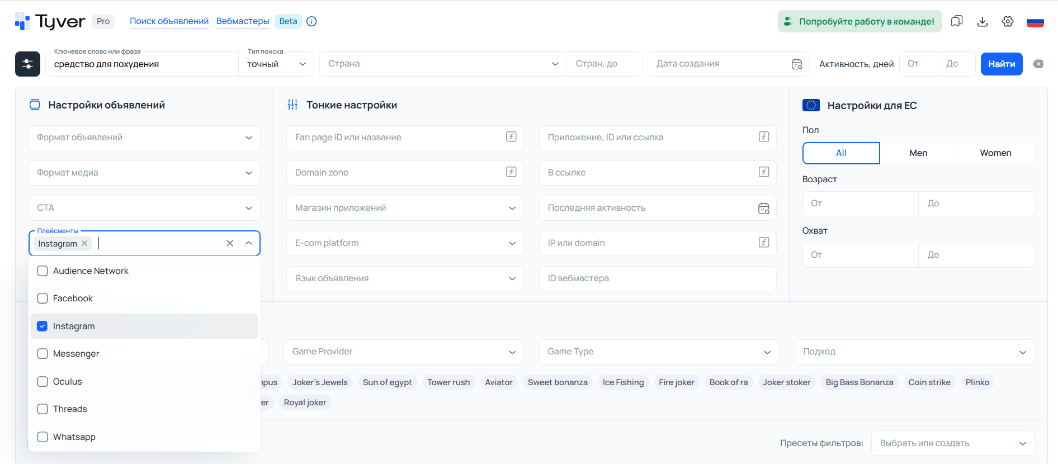
Task: Clear all placements with the X icon
Action: click(x=230, y=243)
